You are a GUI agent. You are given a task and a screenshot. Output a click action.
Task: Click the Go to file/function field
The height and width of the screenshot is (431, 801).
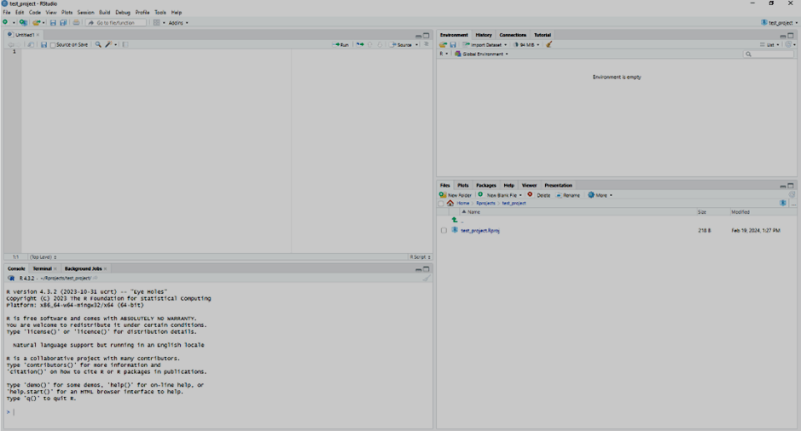(x=116, y=23)
